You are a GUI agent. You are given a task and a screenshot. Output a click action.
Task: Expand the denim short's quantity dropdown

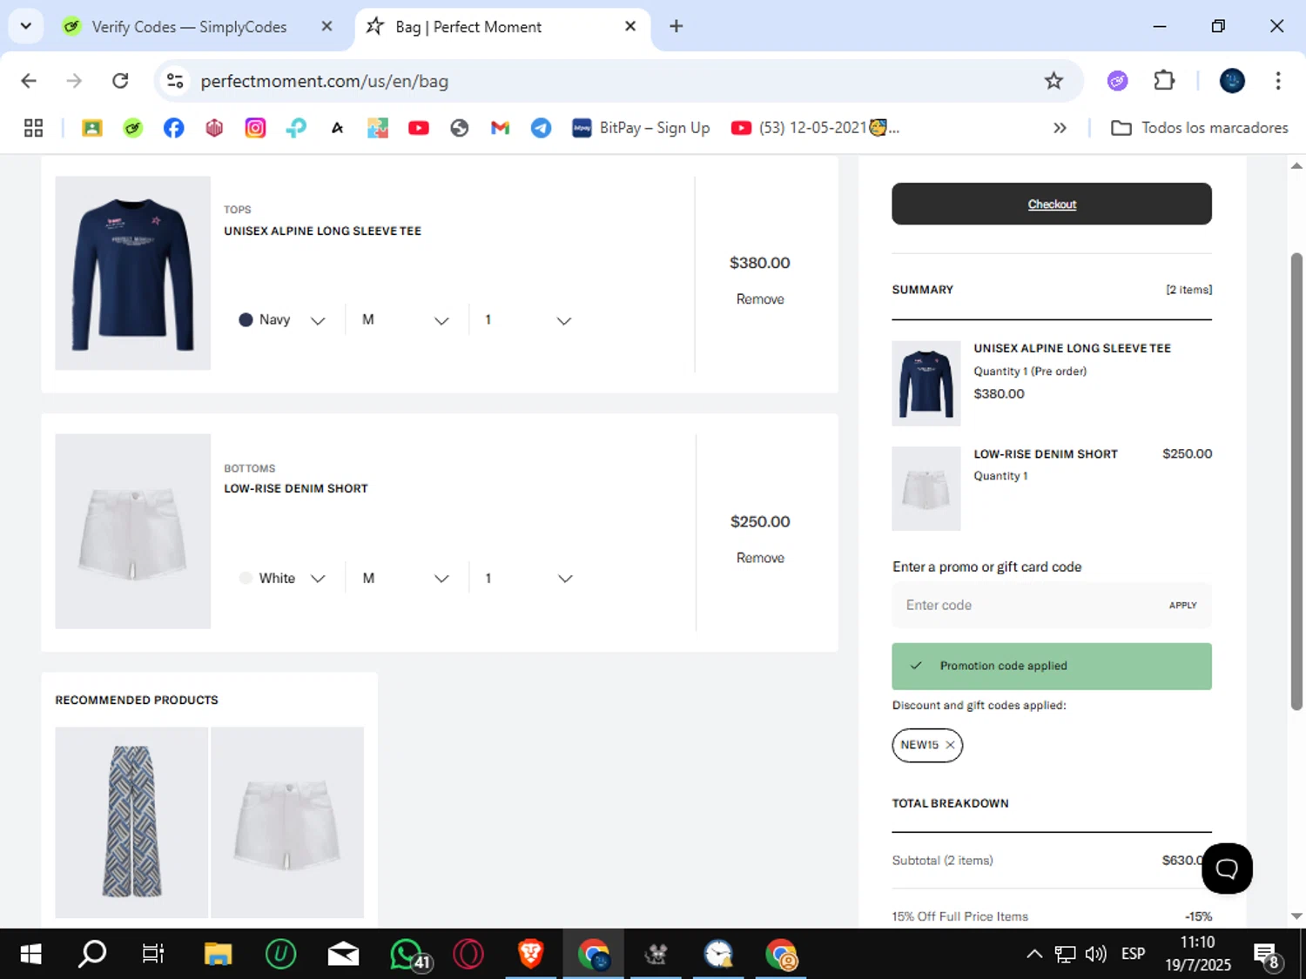[528, 579]
